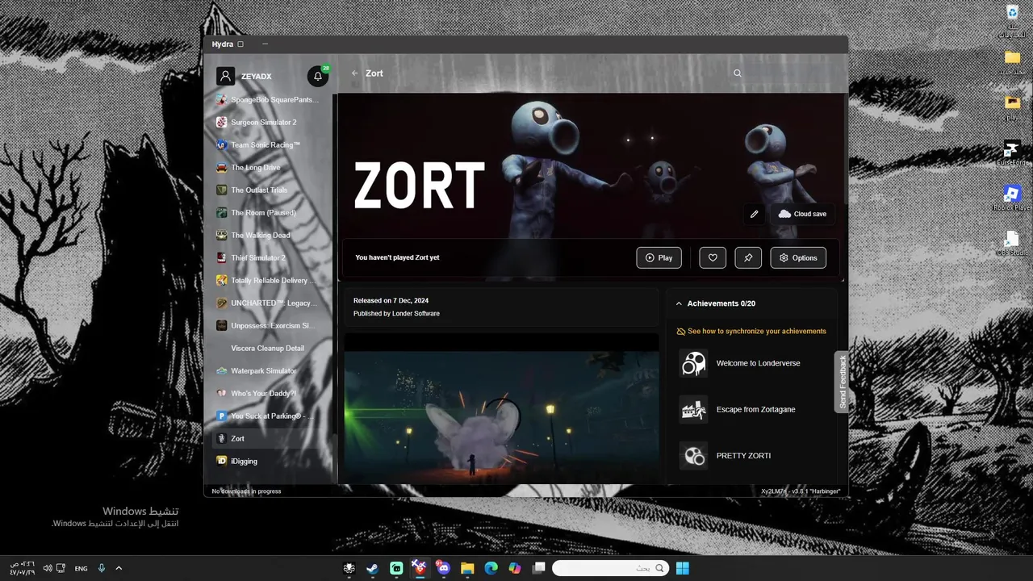Image resolution: width=1033 pixels, height=581 pixels.
Task: Open Cloud save
Action: click(x=802, y=214)
